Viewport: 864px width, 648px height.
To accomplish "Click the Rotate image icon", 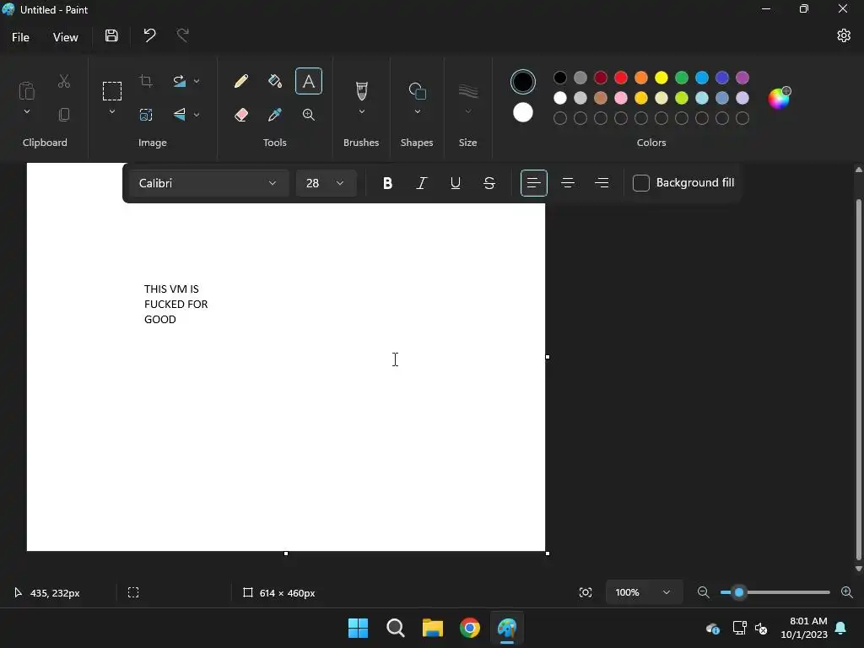I will 179,82.
